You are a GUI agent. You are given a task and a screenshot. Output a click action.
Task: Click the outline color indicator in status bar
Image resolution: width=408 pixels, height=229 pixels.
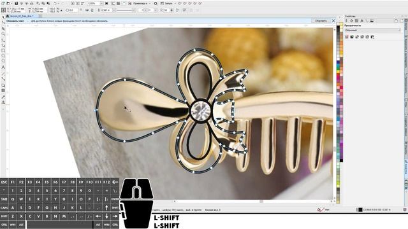[360, 209]
